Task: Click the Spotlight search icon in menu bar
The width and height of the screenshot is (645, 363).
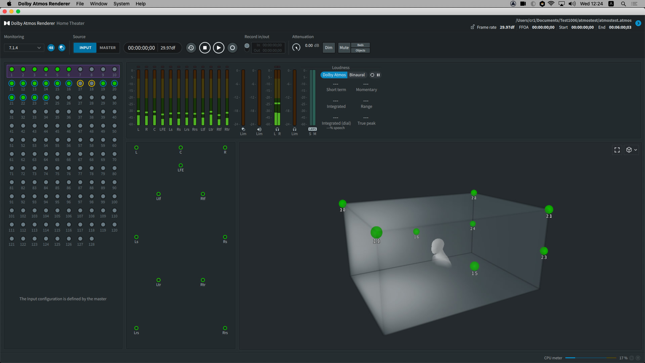Action: [623, 4]
